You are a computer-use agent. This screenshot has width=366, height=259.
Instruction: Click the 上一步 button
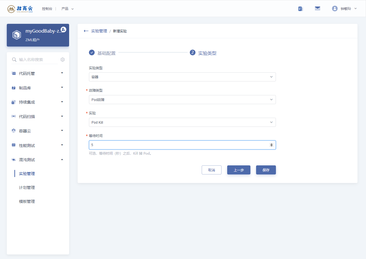point(239,170)
